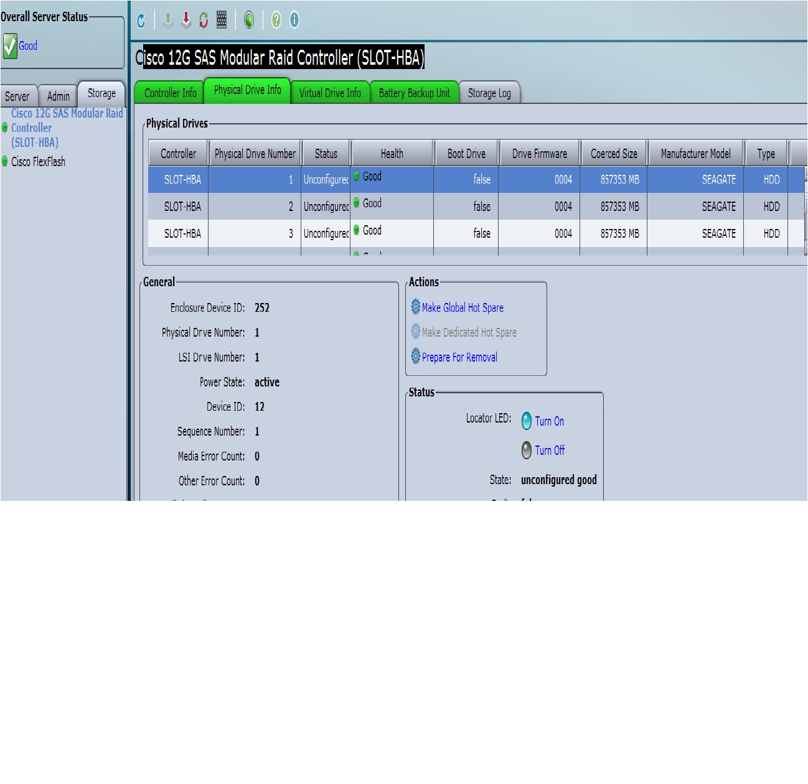Click the Make Global Hot Spare gear icon
This screenshot has width=808, height=784.
(416, 307)
